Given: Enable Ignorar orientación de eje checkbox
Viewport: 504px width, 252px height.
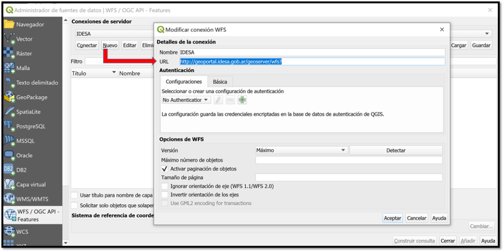Looking at the screenshot, I should [x=164, y=186].
